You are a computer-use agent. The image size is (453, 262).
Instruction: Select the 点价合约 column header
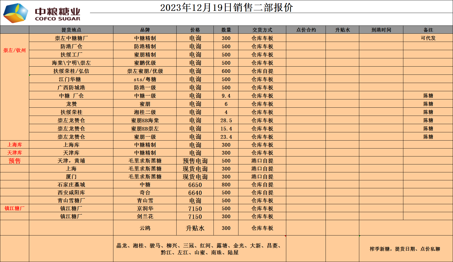[x=306, y=30]
